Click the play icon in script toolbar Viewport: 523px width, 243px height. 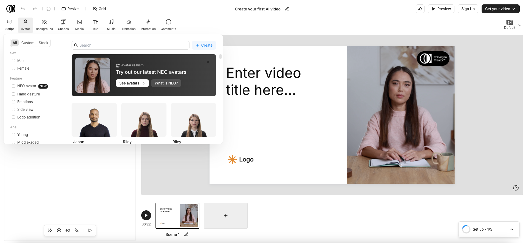coord(90,230)
